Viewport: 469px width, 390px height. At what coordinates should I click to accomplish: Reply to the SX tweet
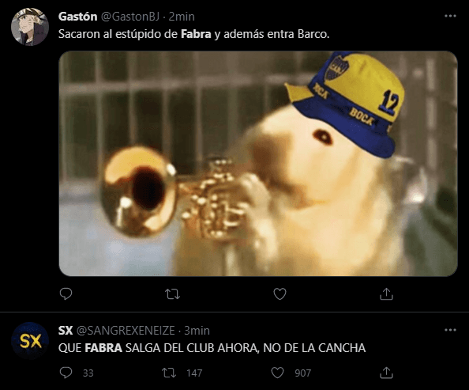pos(66,373)
